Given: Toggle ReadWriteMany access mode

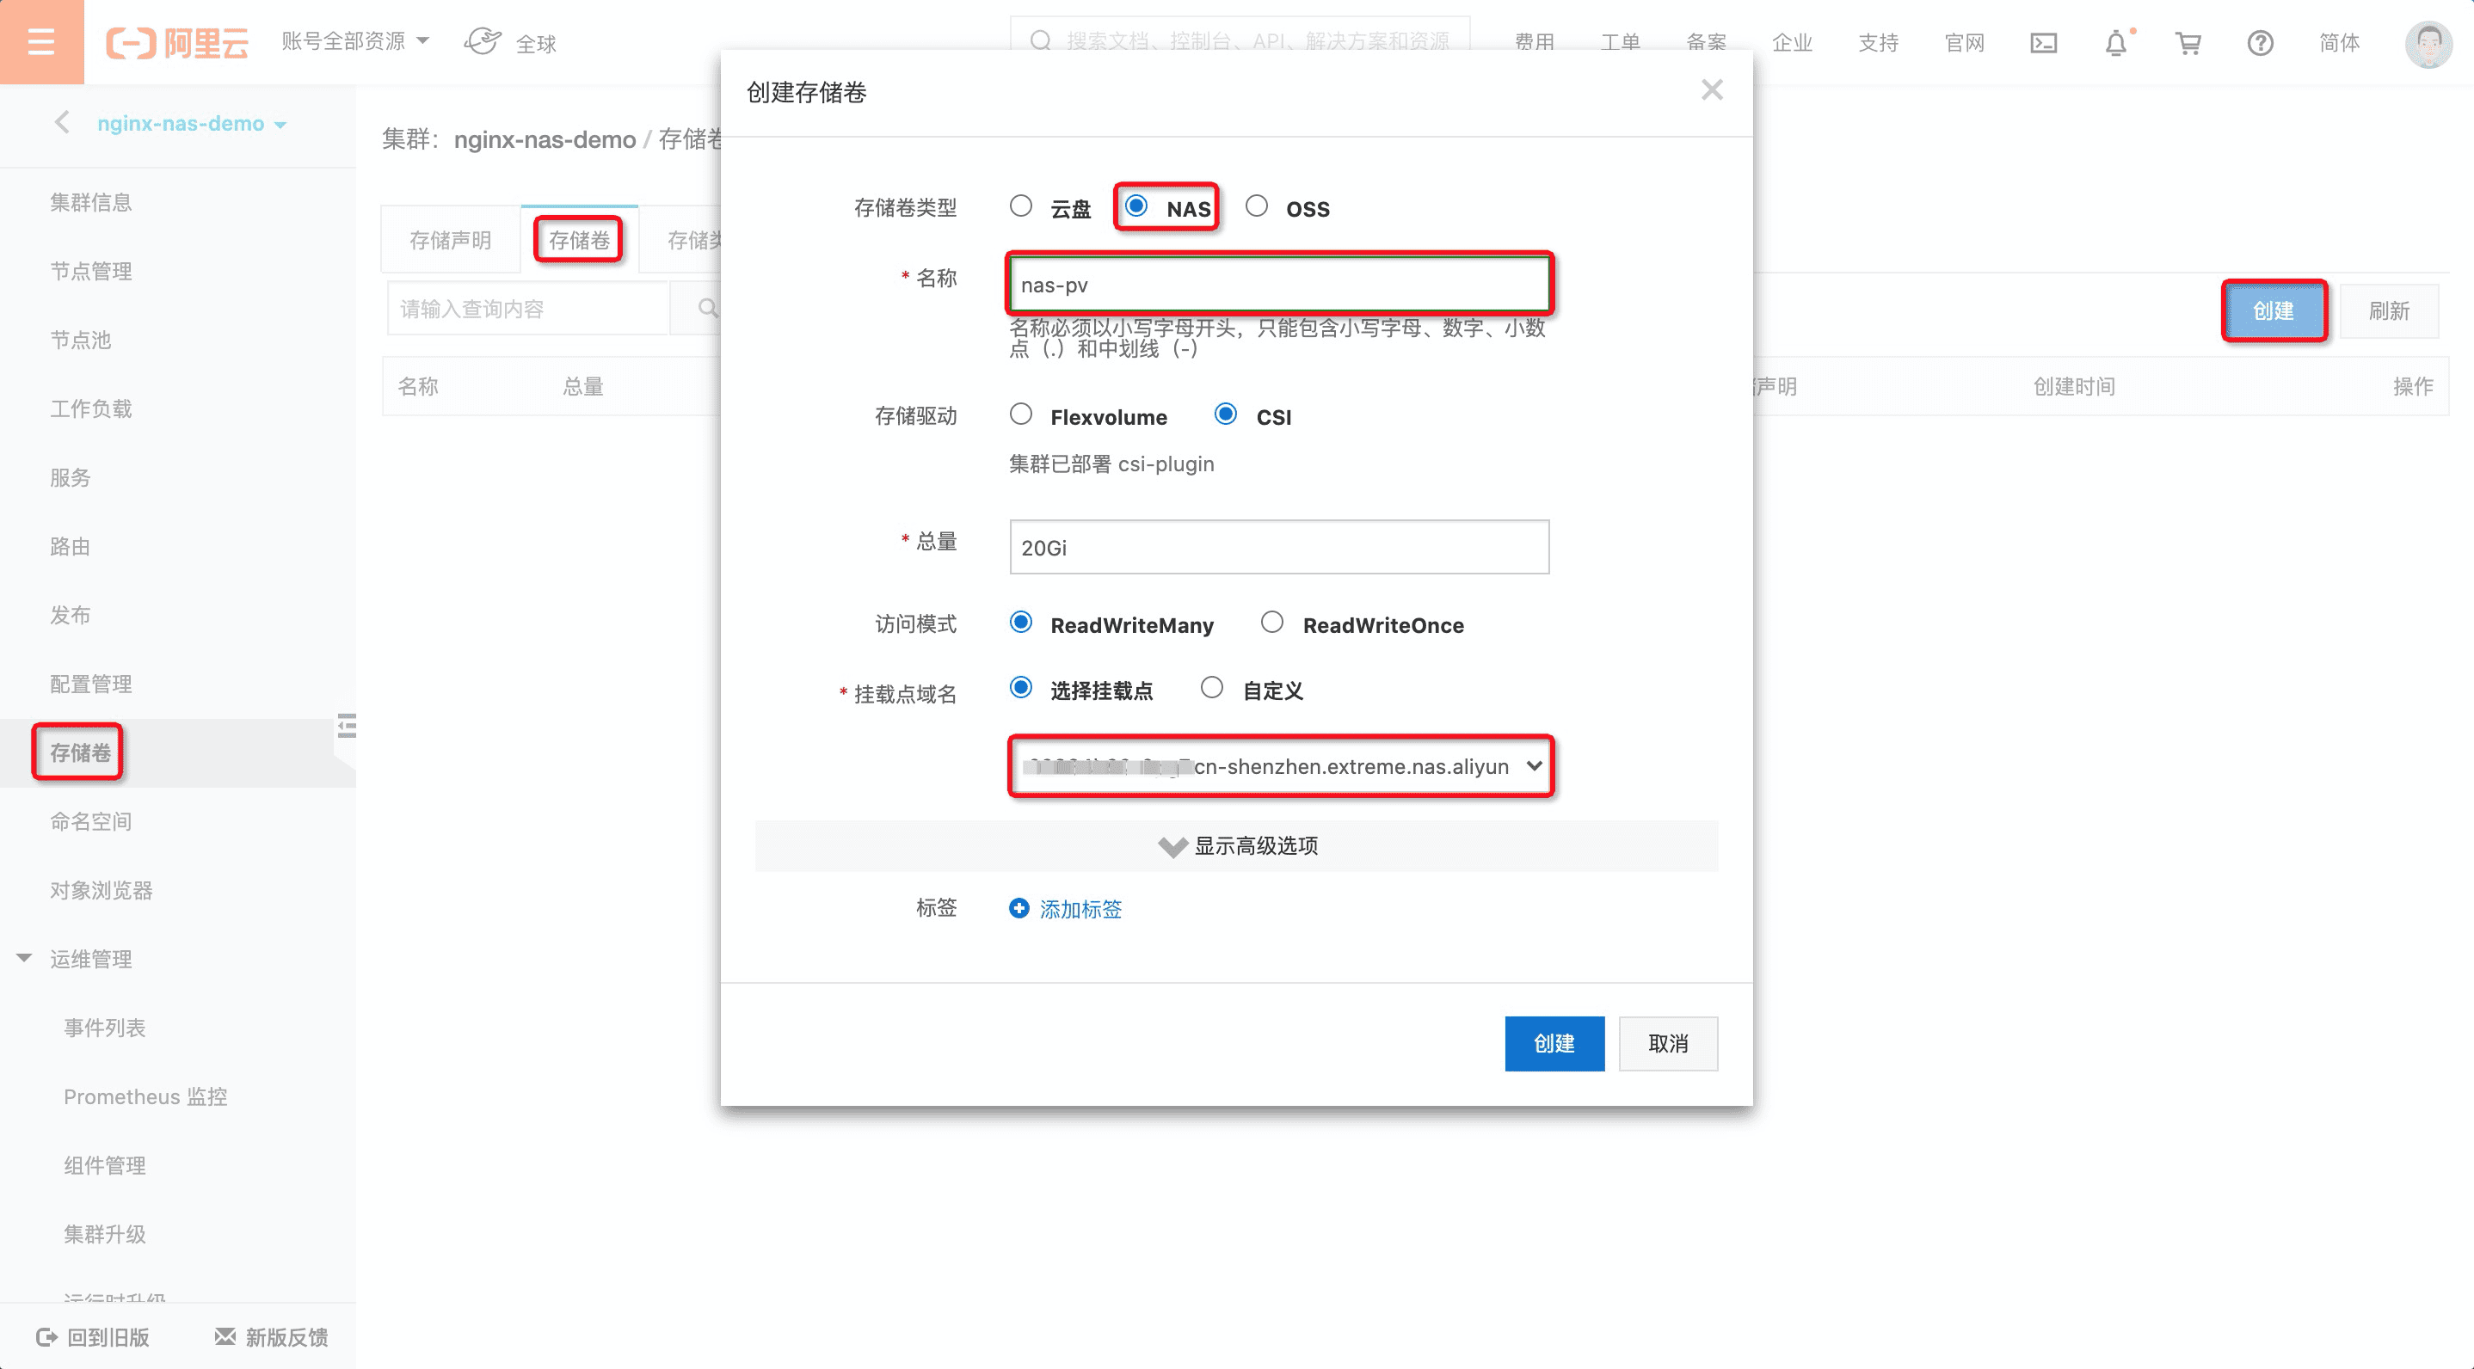Looking at the screenshot, I should (x=1019, y=625).
